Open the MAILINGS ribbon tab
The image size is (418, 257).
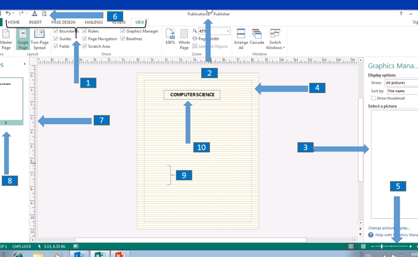click(x=94, y=22)
